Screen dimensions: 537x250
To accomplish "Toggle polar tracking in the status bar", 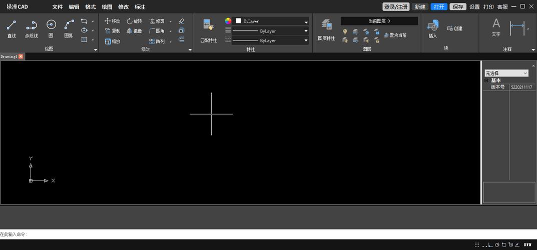I will click(x=497, y=245).
